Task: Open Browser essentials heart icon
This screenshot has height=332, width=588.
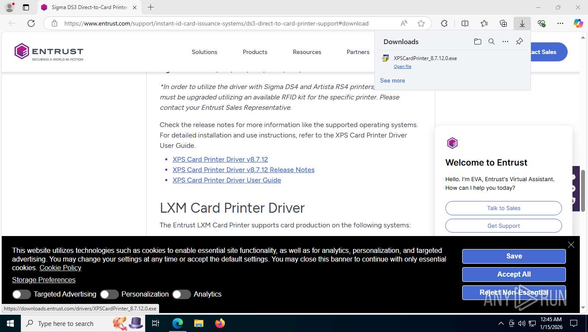Action: pyautogui.click(x=541, y=23)
